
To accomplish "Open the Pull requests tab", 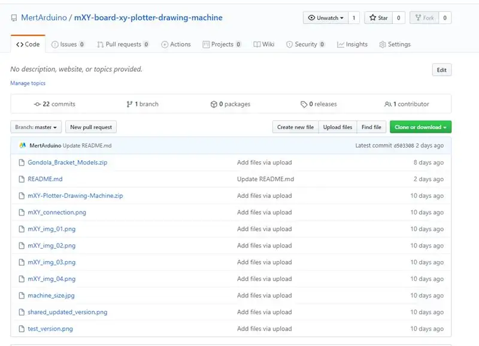I will tap(123, 44).
